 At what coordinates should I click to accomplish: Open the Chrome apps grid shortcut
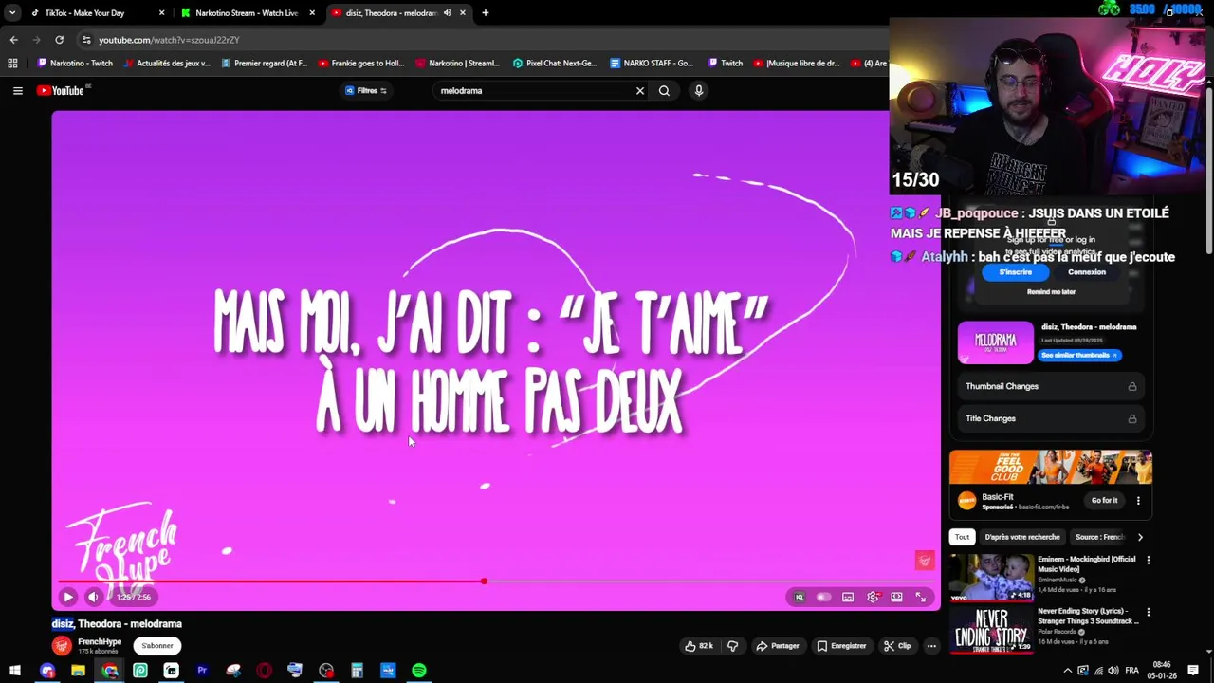coord(12,64)
